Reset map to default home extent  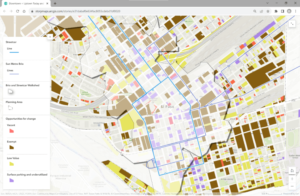pyautogui.click(x=292, y=171)
